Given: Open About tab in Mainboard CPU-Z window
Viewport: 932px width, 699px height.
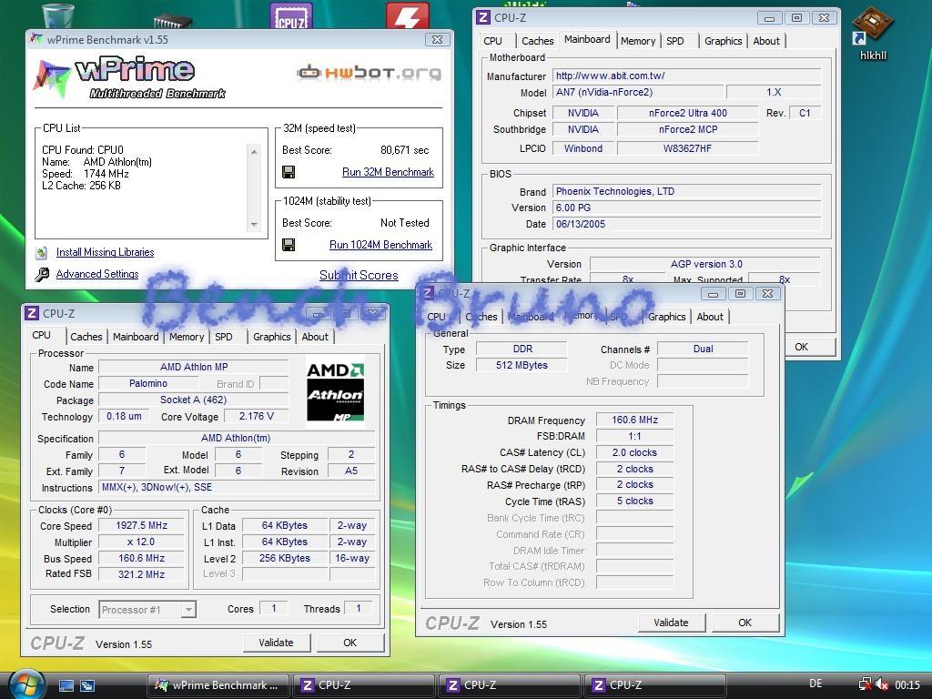Looking at the screenshot, I should (x=766, y=41).
